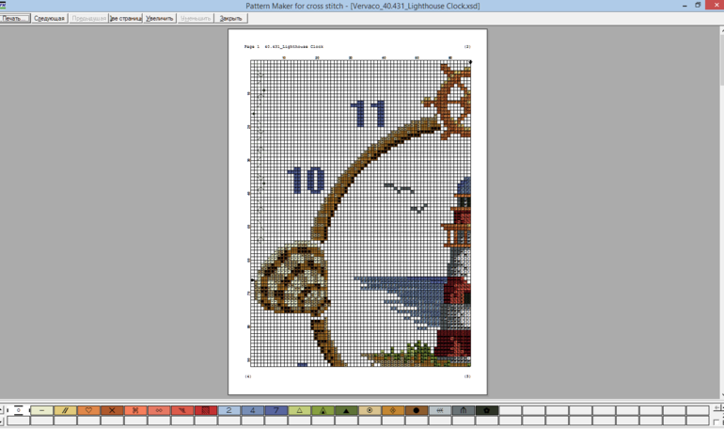Choose the dark orange swatch marked X

click(112, 411)
